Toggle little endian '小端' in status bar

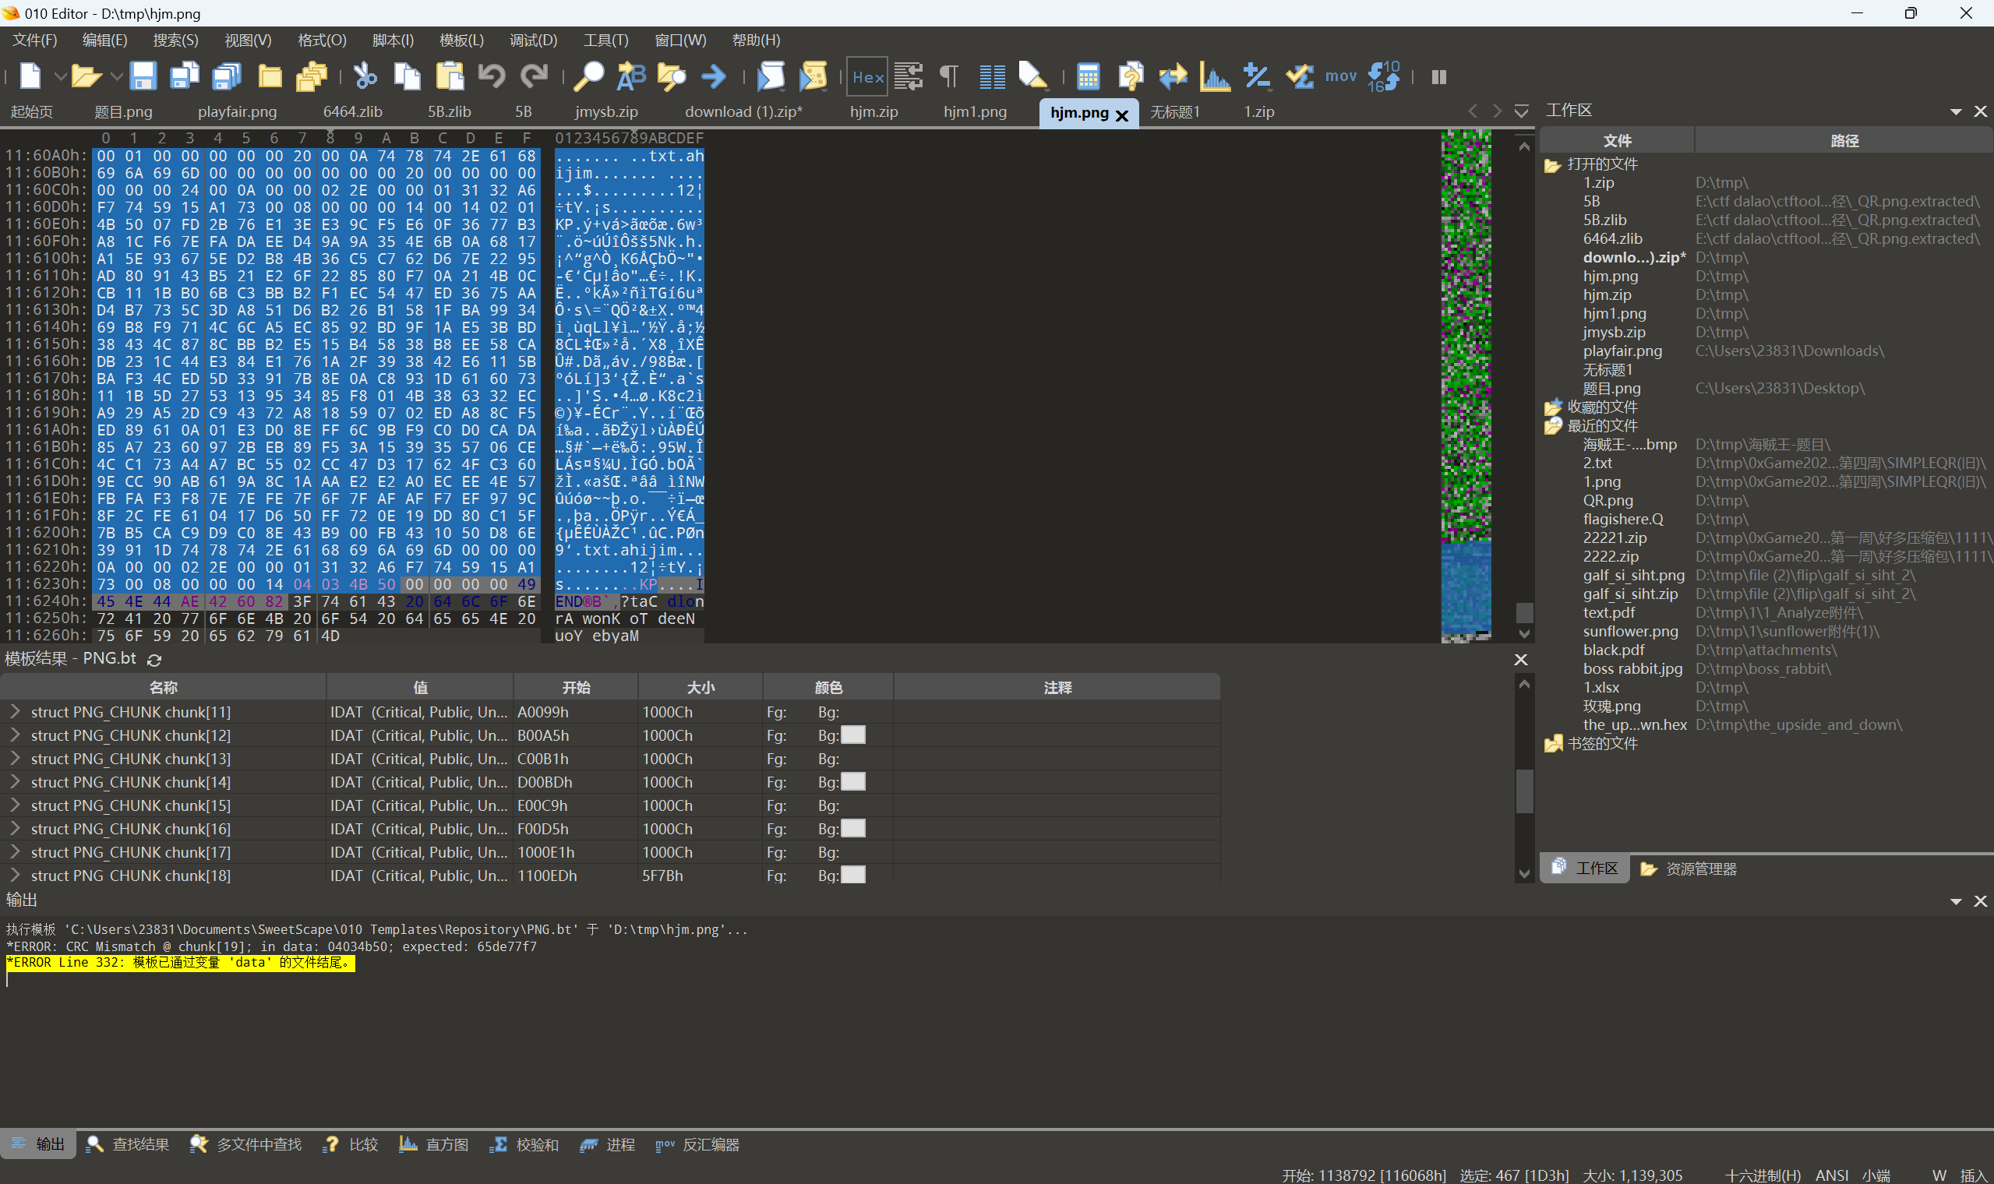pos(1876,1175)
